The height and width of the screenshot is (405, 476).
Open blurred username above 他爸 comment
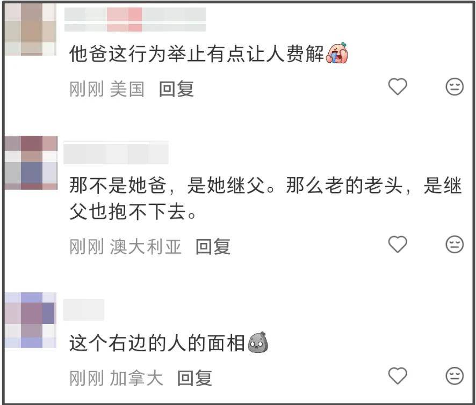pos(135,20)
